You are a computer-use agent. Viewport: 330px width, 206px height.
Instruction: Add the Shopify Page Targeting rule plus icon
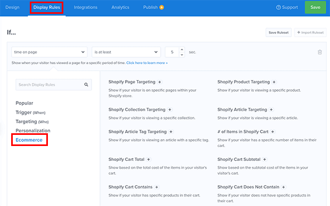click(x=160, y=82)
